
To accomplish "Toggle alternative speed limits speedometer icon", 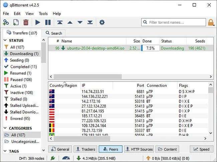I will 66,158.
